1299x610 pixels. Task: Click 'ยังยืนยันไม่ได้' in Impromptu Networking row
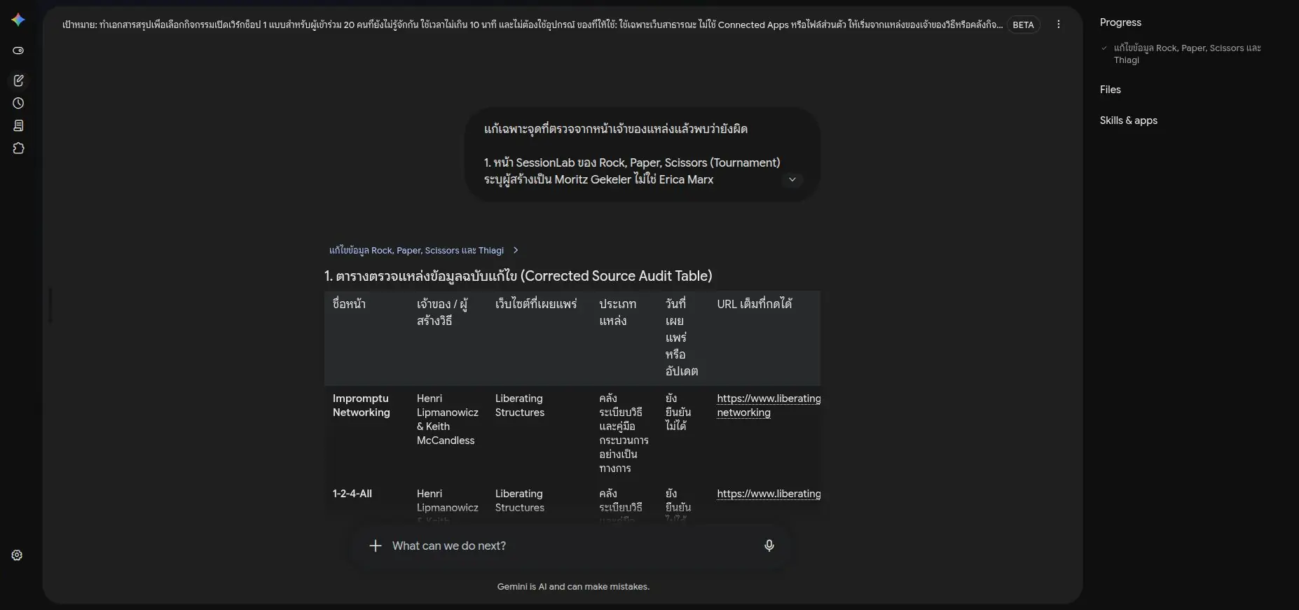click(x=678, y=413)
